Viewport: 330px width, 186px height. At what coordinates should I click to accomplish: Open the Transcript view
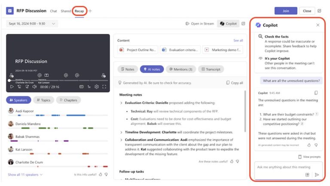(x=211, y=69)
